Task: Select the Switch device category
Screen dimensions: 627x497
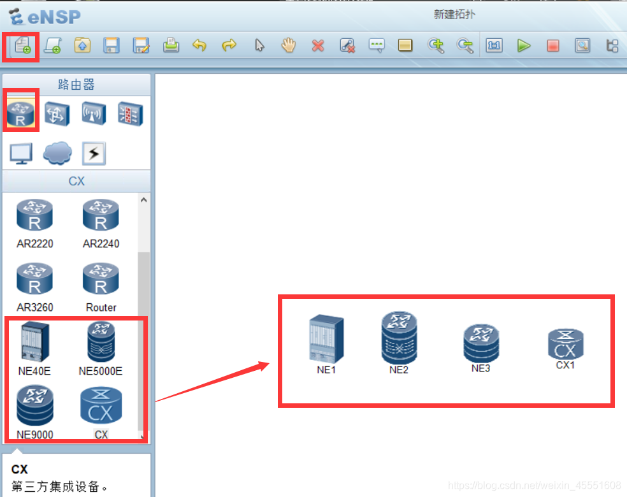Action: pos(57,114)
